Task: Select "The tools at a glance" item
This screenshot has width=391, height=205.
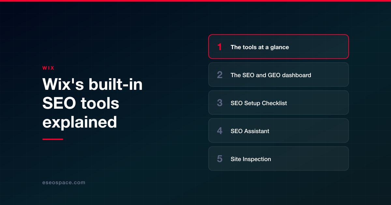Action: [x=279, y=47]
